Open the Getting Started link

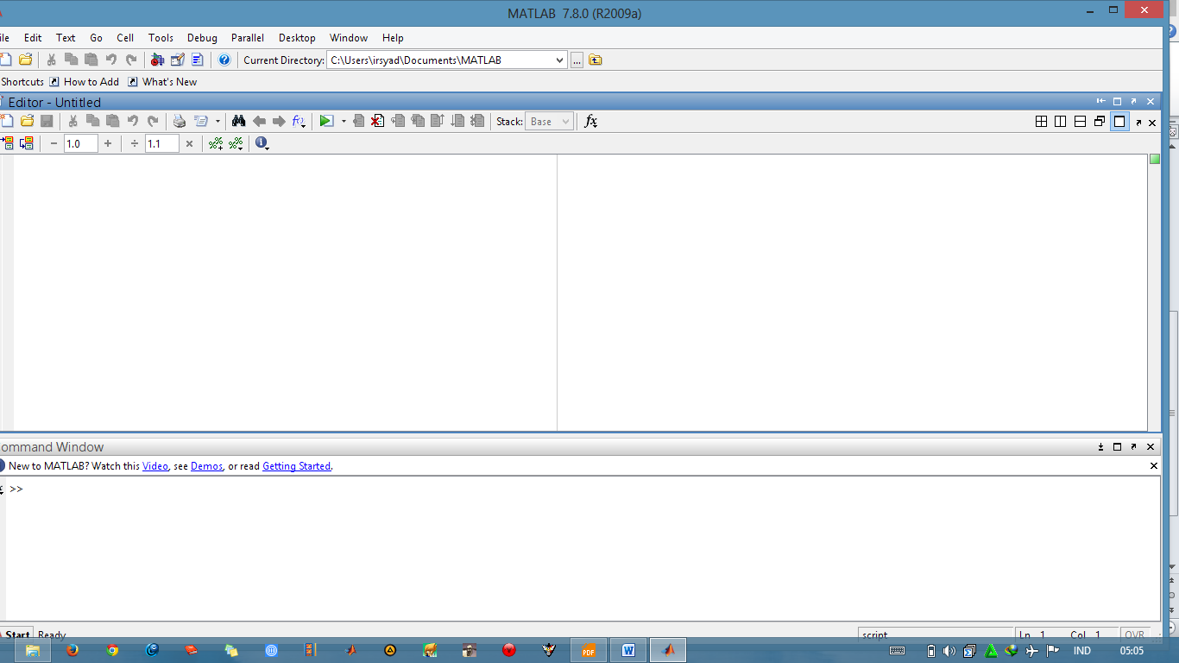297,466
